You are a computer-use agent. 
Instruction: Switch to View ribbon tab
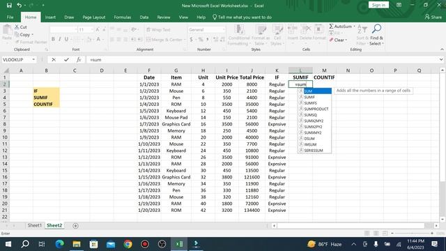[183, 17]
